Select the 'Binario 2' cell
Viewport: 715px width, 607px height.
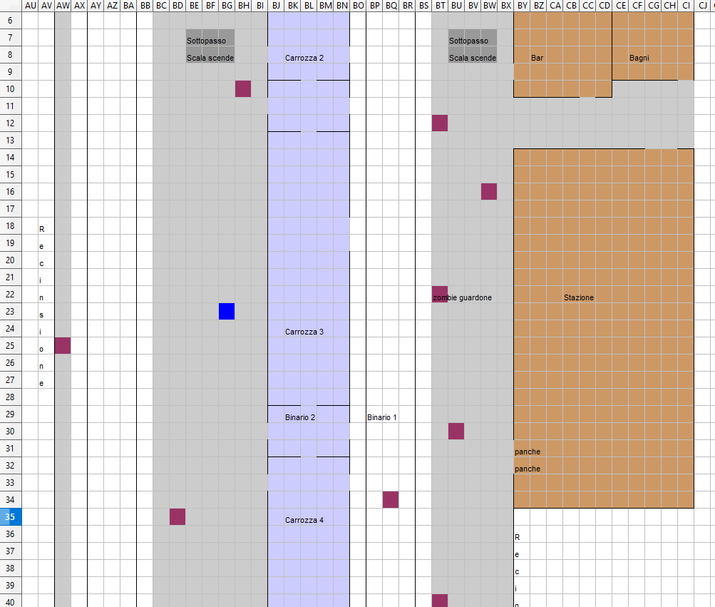click(x=300, y=417)
